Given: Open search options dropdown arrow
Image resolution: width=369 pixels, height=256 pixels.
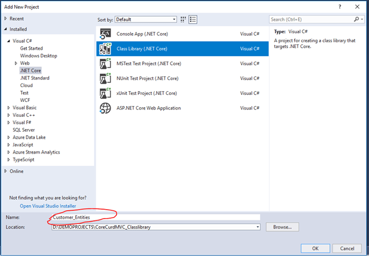Looking at the screenshot, I should (x=362, y=20).
